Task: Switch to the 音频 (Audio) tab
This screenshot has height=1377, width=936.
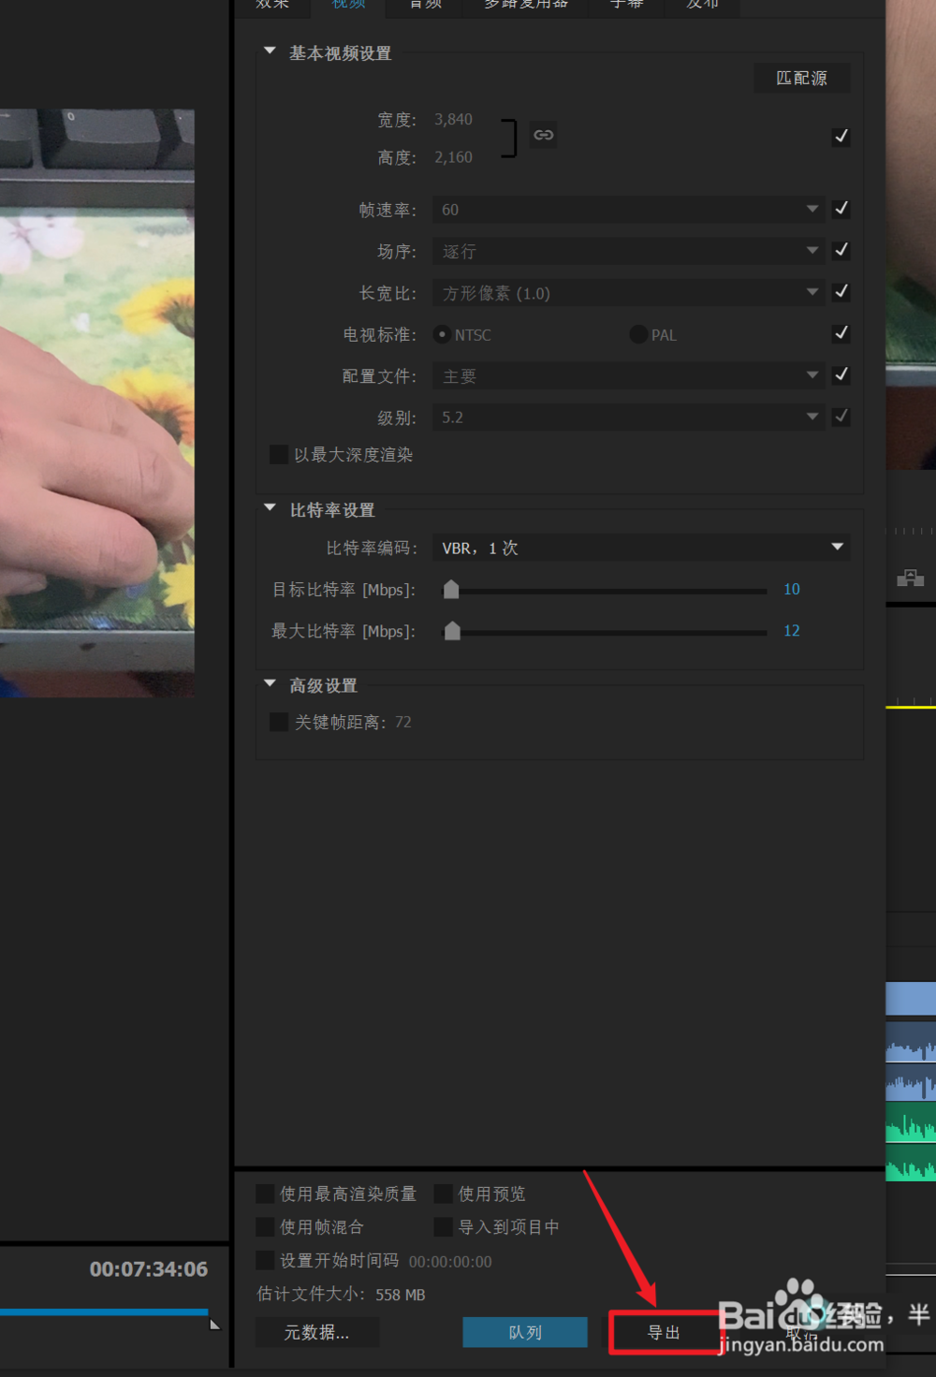Action: (423, 6)
